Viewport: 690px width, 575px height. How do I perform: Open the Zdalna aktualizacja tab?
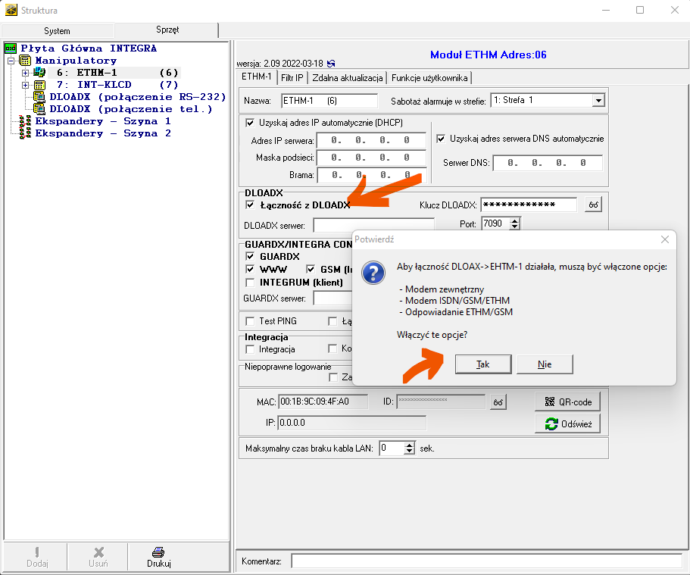point(348,77)
